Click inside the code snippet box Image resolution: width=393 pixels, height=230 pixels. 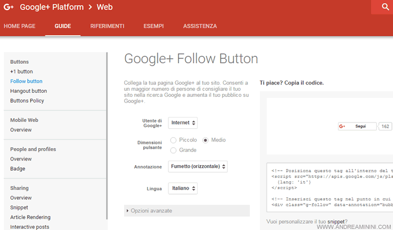coord(330,187)
